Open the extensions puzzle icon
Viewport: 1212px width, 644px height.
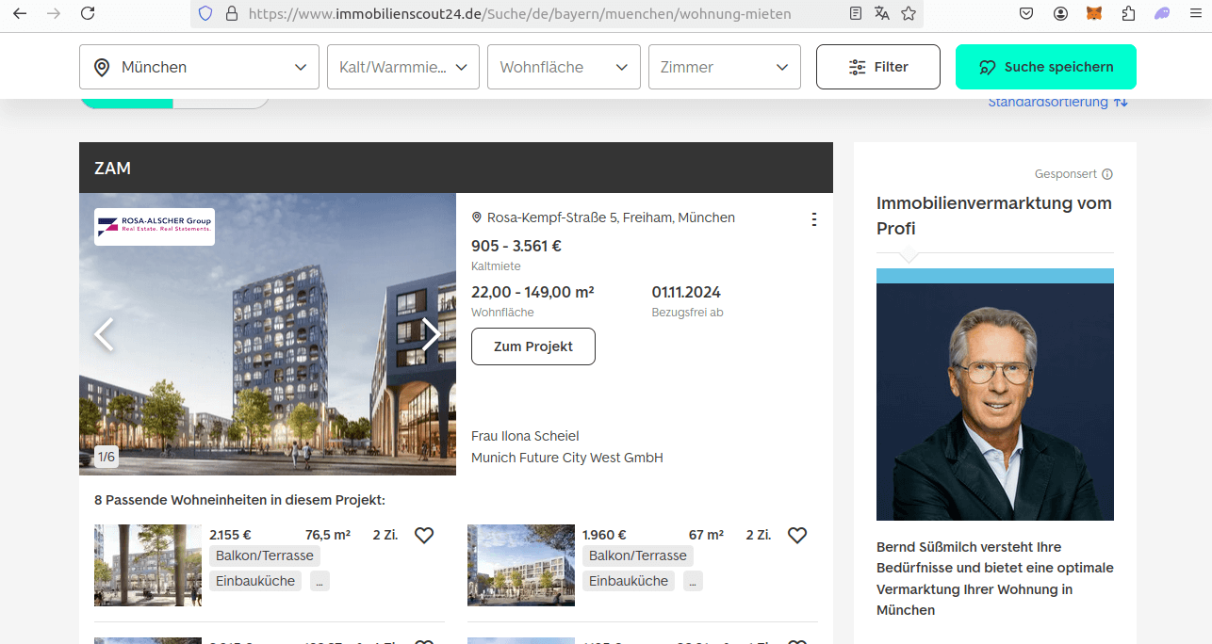(1128, 13)
